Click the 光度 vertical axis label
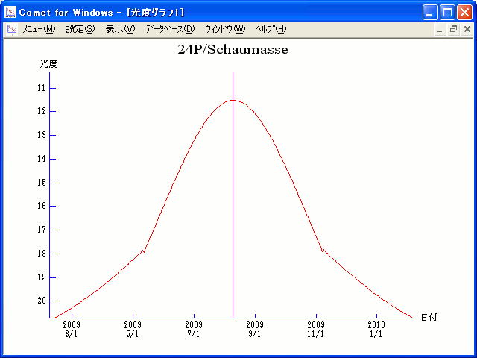The height and width of the screenshot is (358, 477). (48, 64)
